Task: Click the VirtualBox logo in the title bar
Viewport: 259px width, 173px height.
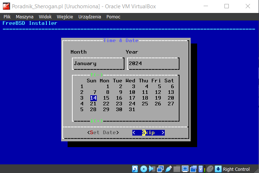Action: click(x=6, y=6)
